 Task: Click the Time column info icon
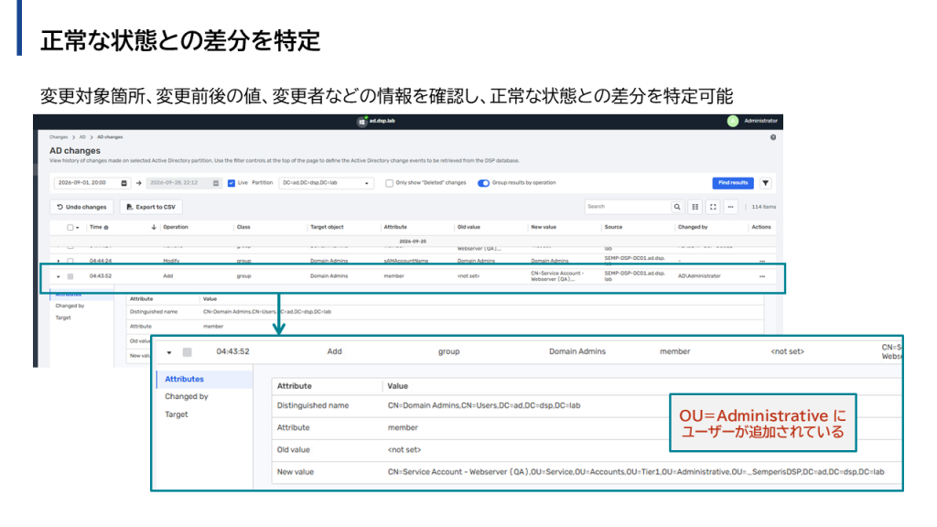[106, 228]
